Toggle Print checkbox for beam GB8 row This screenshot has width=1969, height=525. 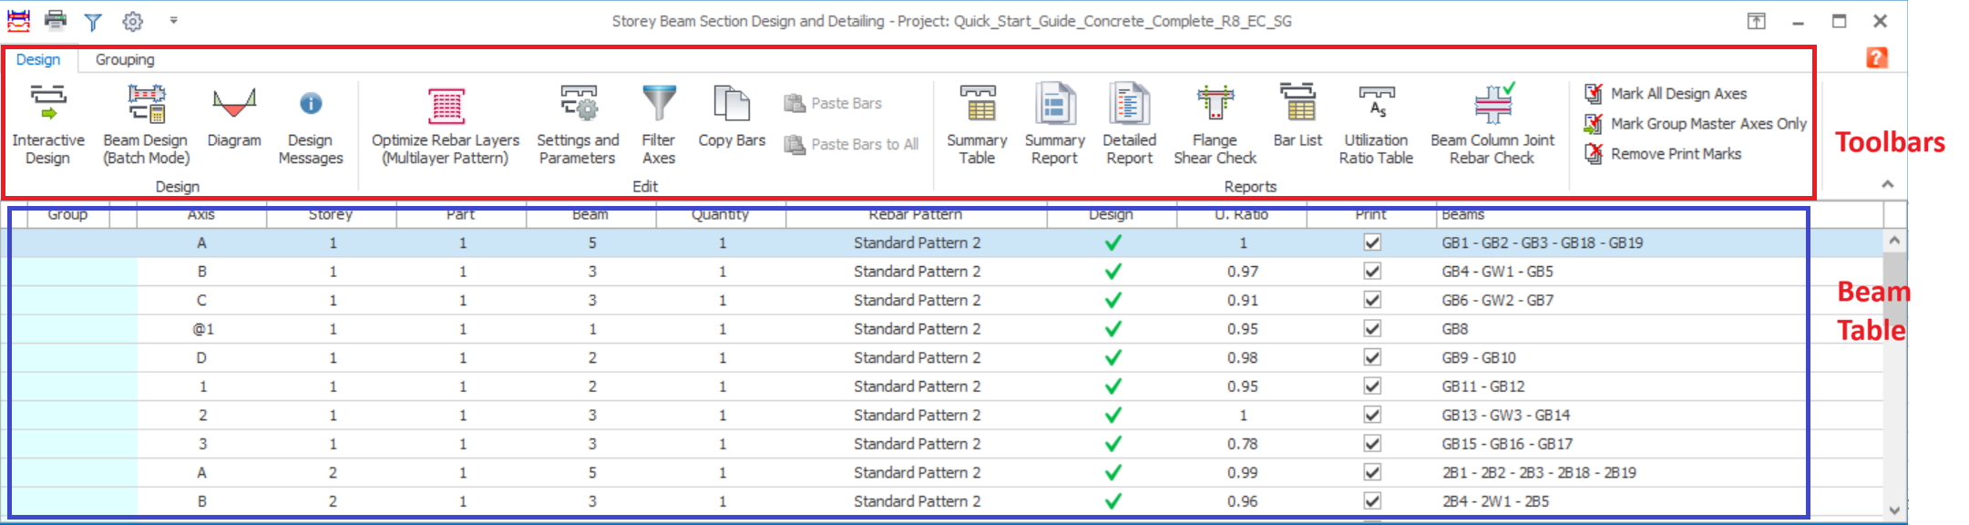pyautogui.click(x=1372, y=329)
